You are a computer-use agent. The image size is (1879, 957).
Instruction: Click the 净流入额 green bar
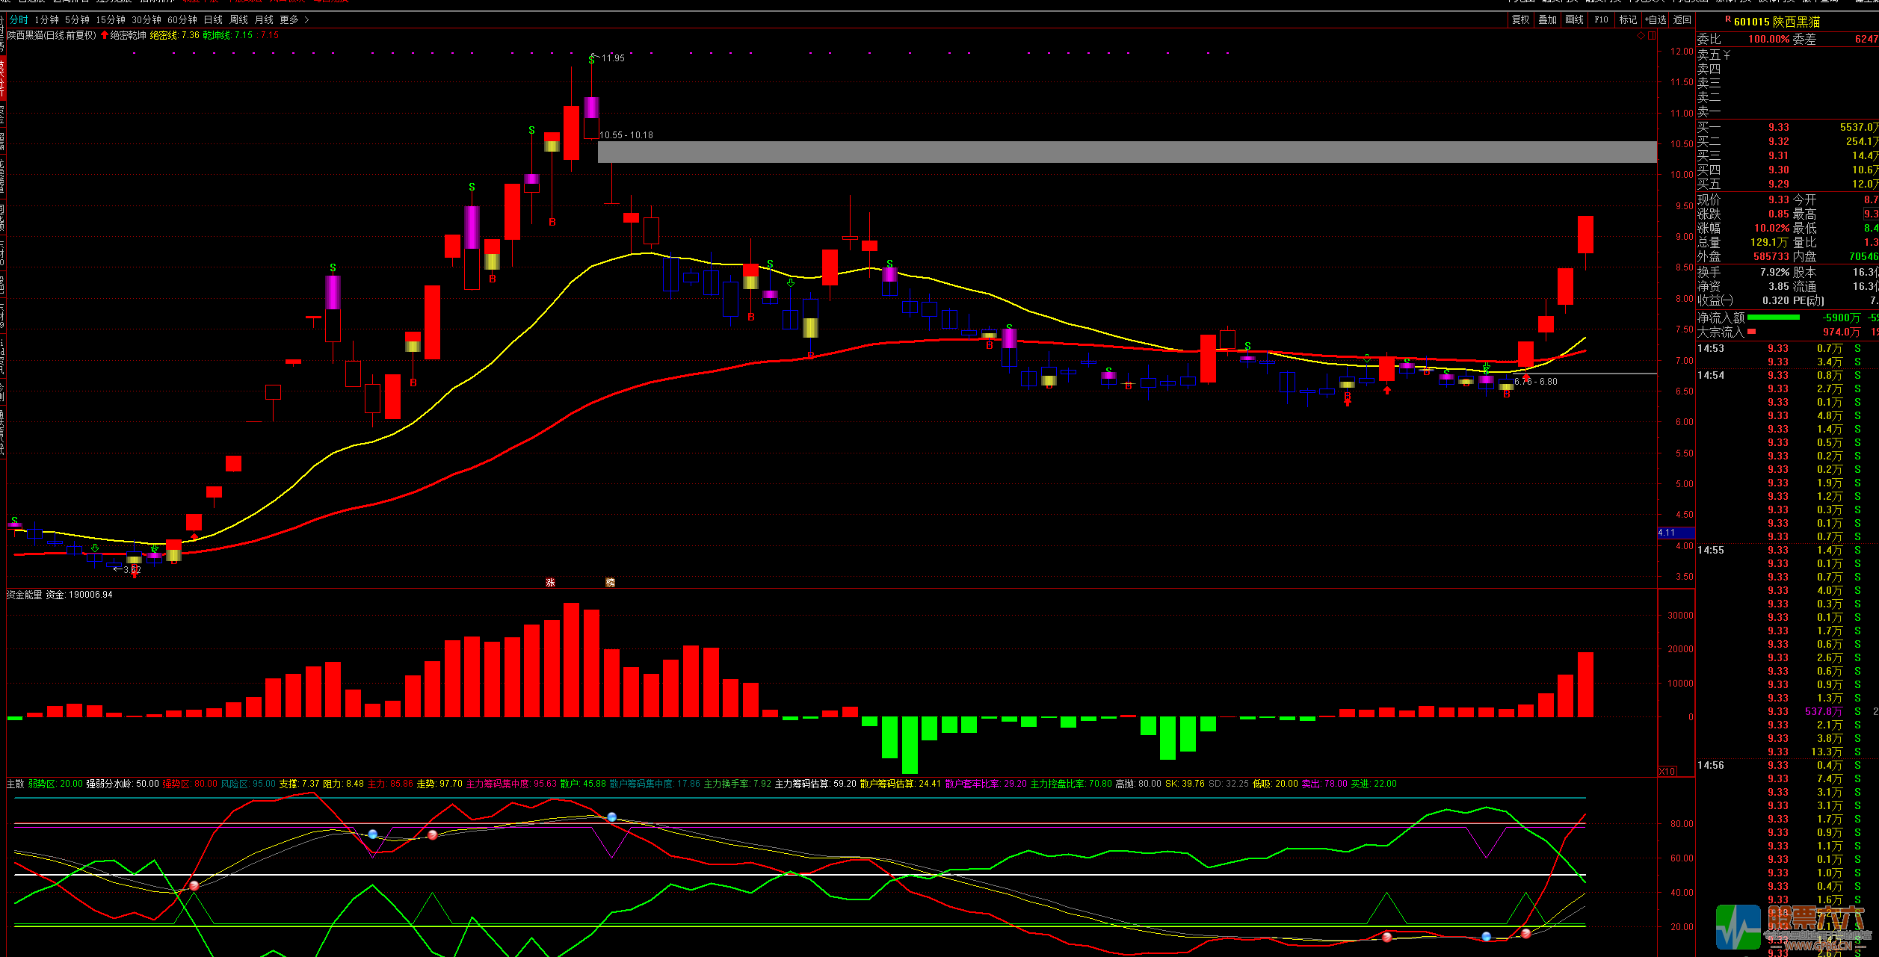pyautogui.click(x=1773, y=318)
